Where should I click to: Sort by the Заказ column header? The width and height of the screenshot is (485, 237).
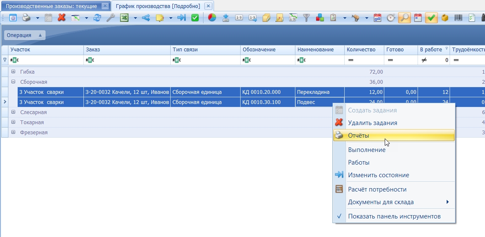(x=127, y=49)
